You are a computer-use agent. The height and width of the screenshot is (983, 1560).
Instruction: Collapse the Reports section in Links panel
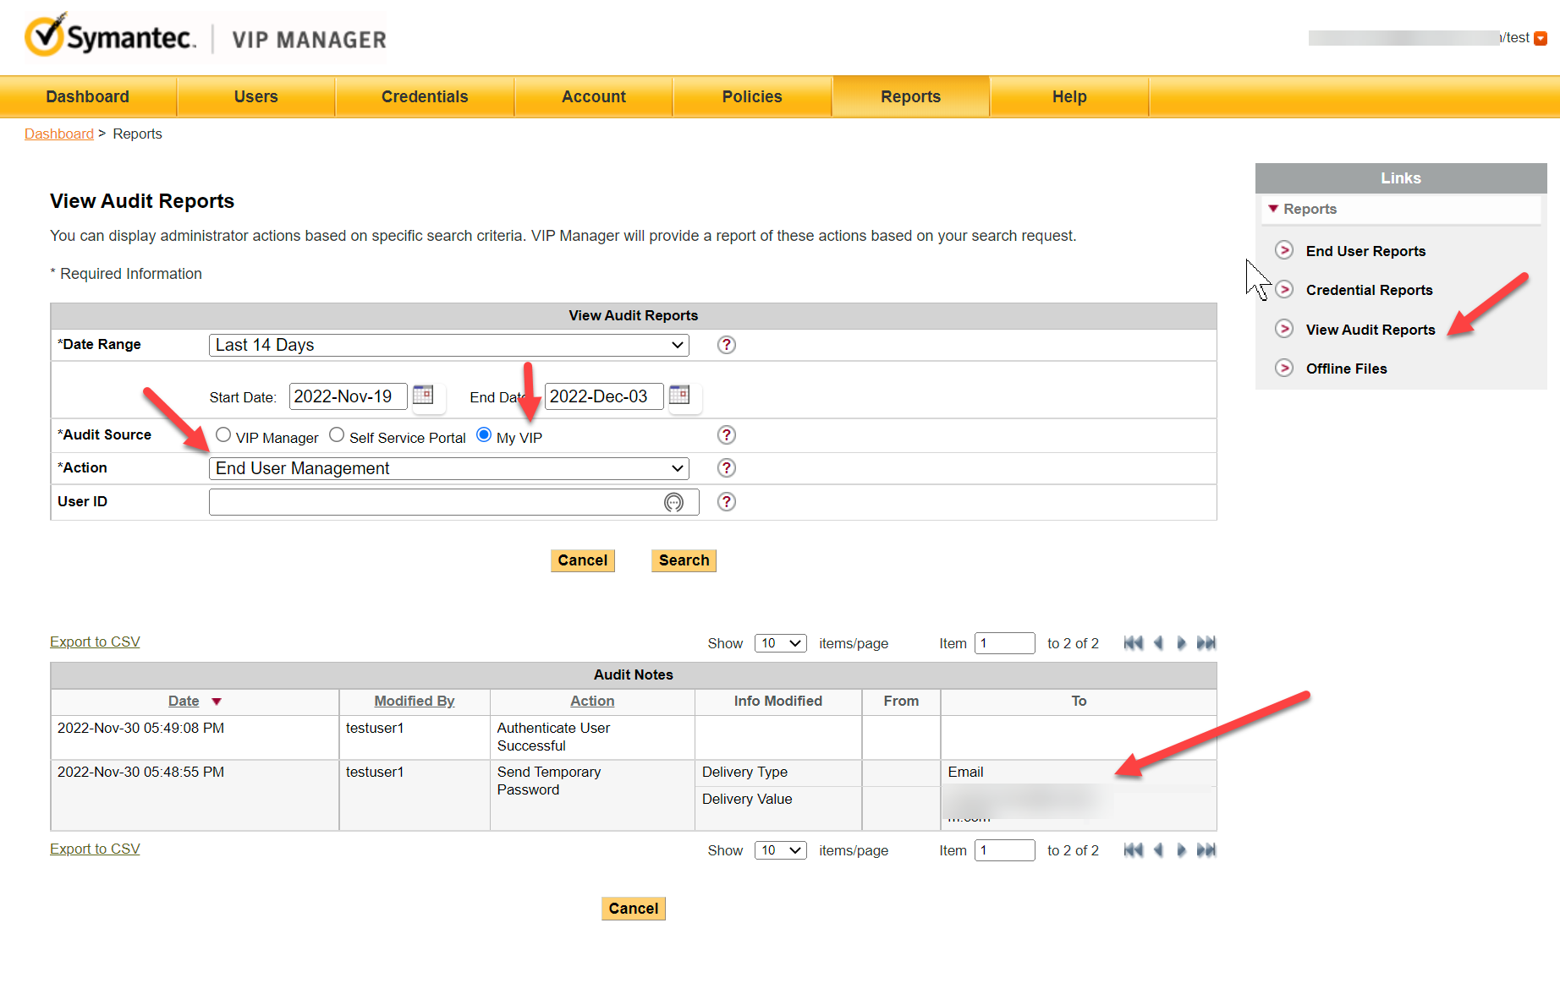tap(1273, 209)
